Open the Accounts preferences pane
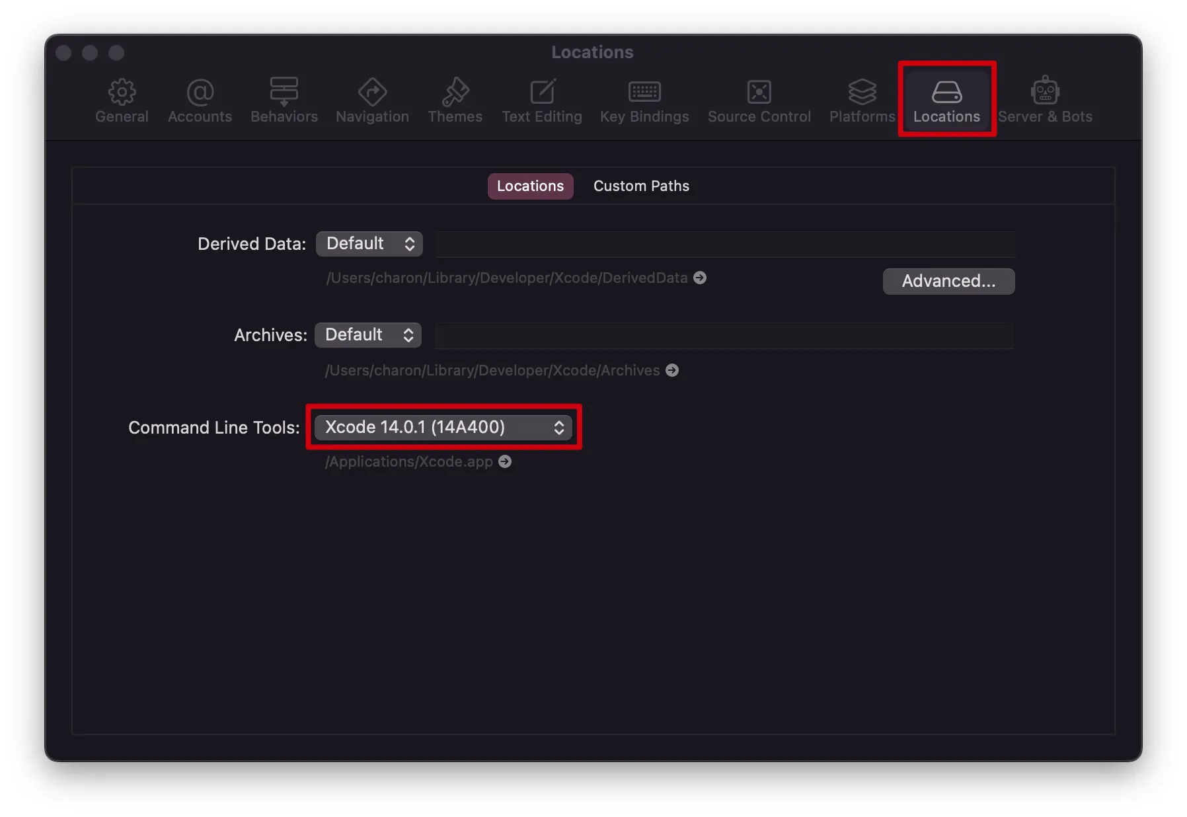1187x817 pixels. point(200,100)
